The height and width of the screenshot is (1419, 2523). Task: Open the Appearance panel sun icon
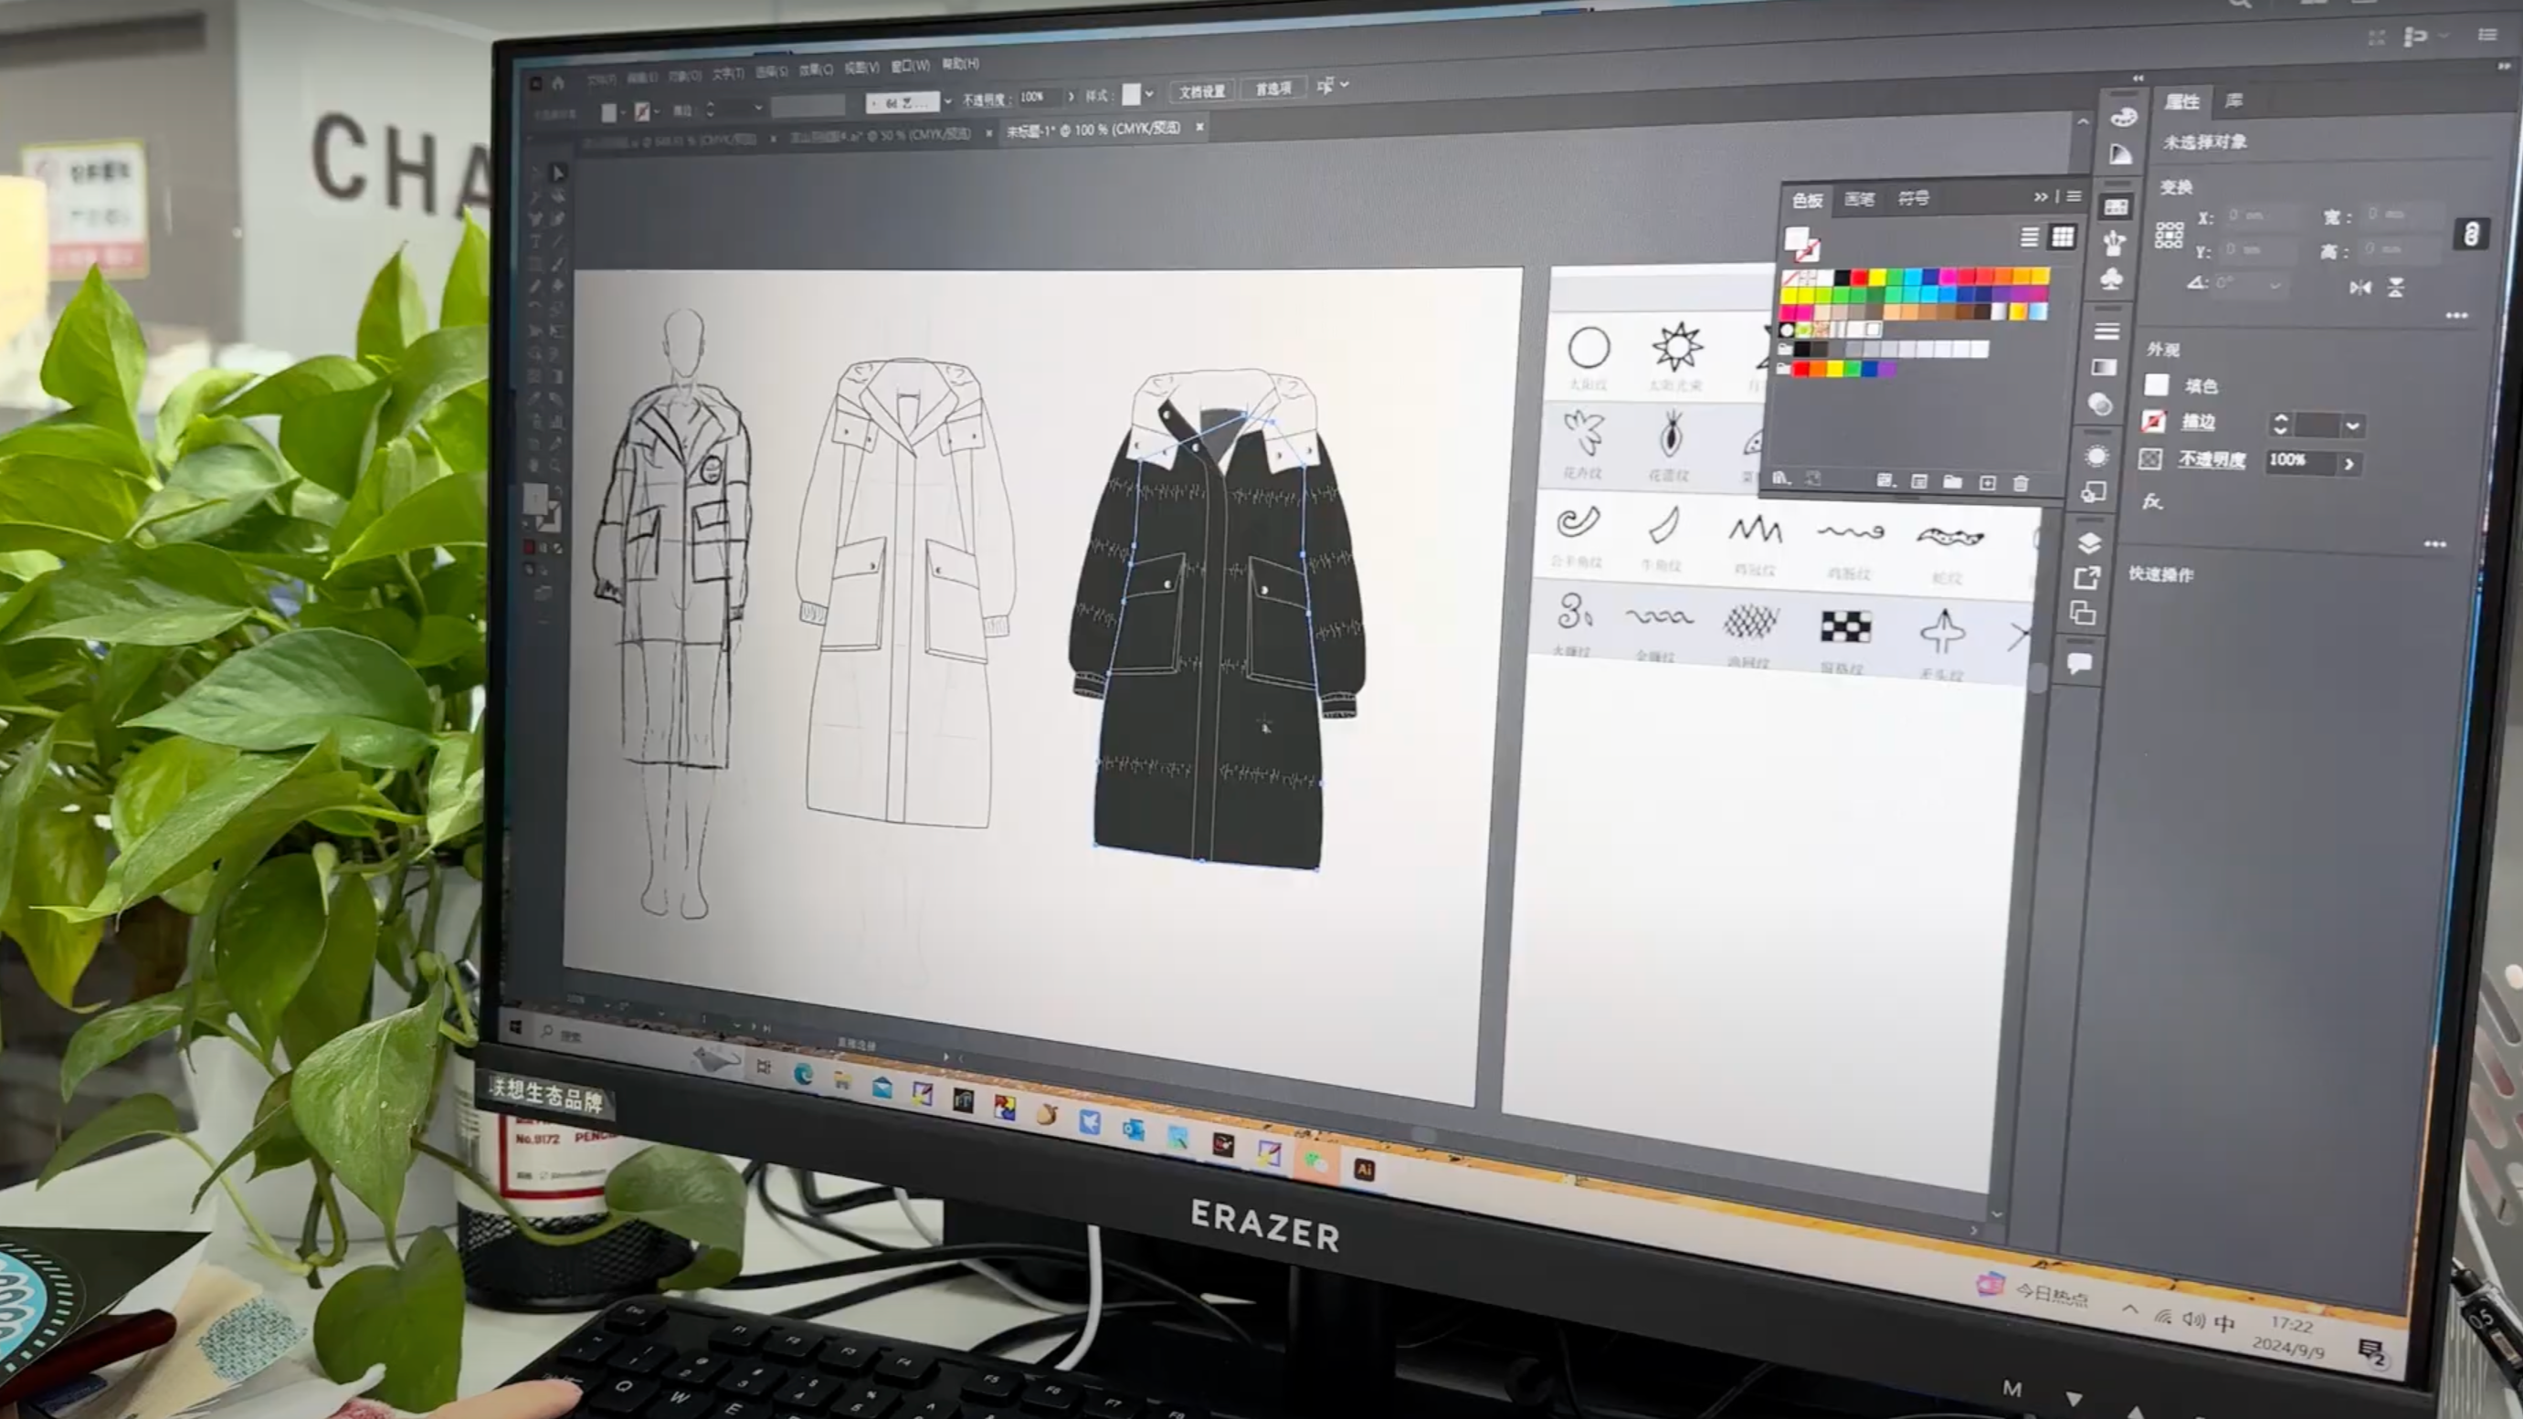coord(2096,457)
